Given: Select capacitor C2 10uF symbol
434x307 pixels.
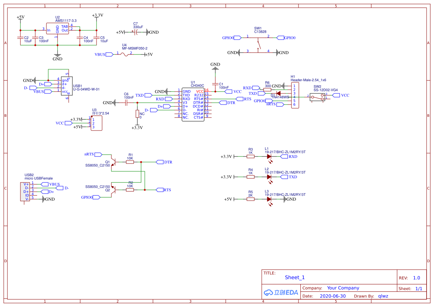Looking at the screenshot, I should [20, 38].
